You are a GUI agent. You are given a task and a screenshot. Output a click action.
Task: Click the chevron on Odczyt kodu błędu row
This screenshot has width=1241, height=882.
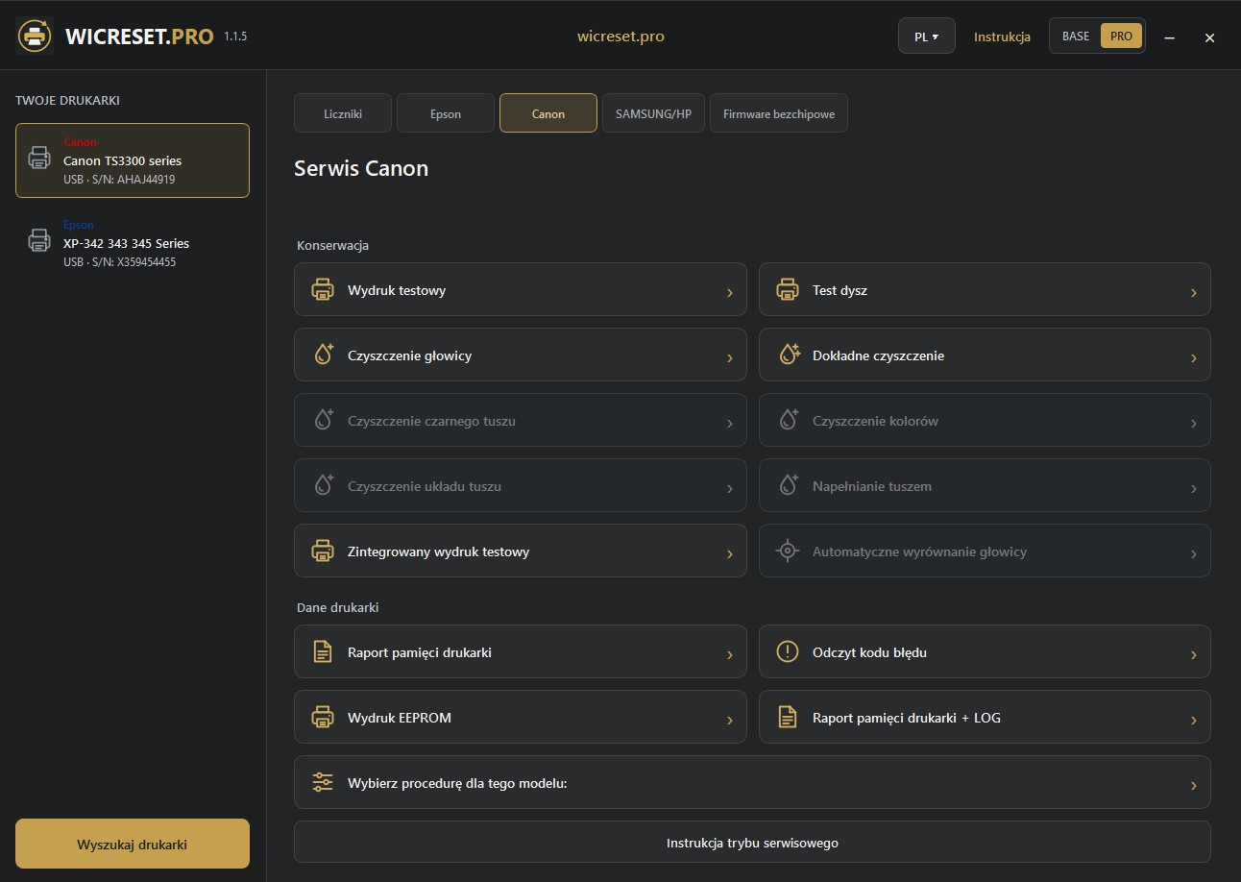click(x=1194, y=654)
